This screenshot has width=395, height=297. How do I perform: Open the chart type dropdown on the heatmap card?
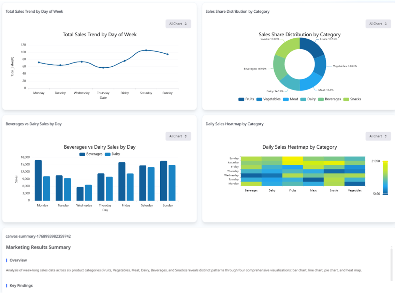tap(378, 136)
